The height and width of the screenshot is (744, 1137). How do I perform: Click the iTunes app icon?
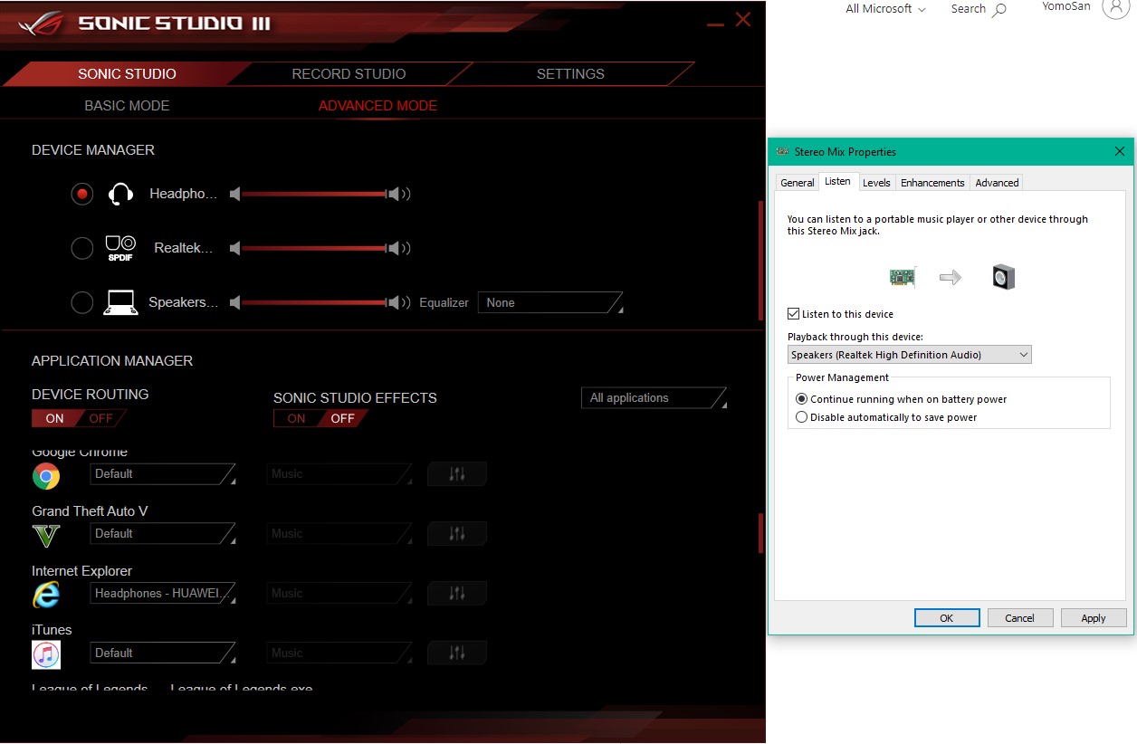point(46,654)
